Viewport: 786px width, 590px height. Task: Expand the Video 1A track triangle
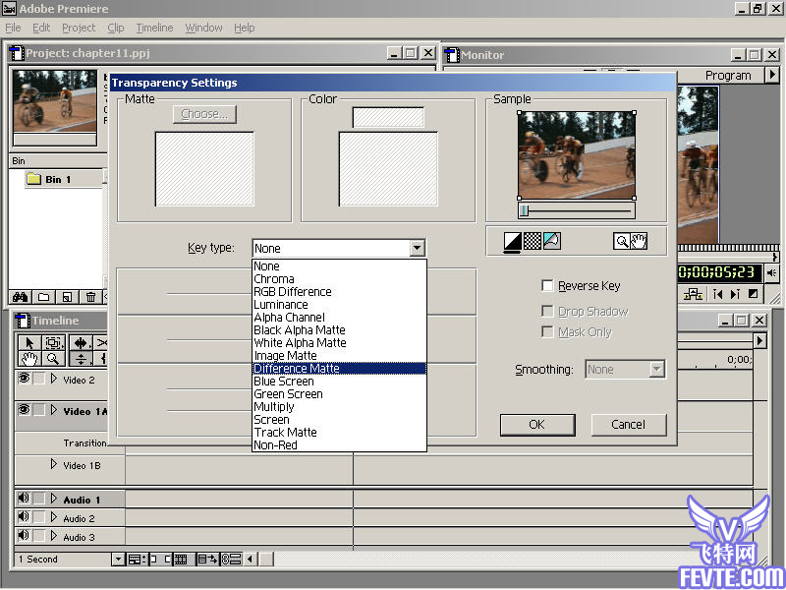click(54, 410)
